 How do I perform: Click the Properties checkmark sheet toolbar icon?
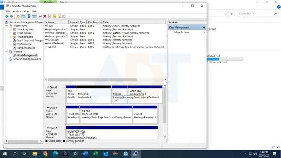tap(50, 16)
